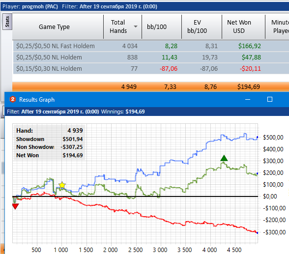Click the 77 total hands cell
Screen dimensions: 289x254
134,68
